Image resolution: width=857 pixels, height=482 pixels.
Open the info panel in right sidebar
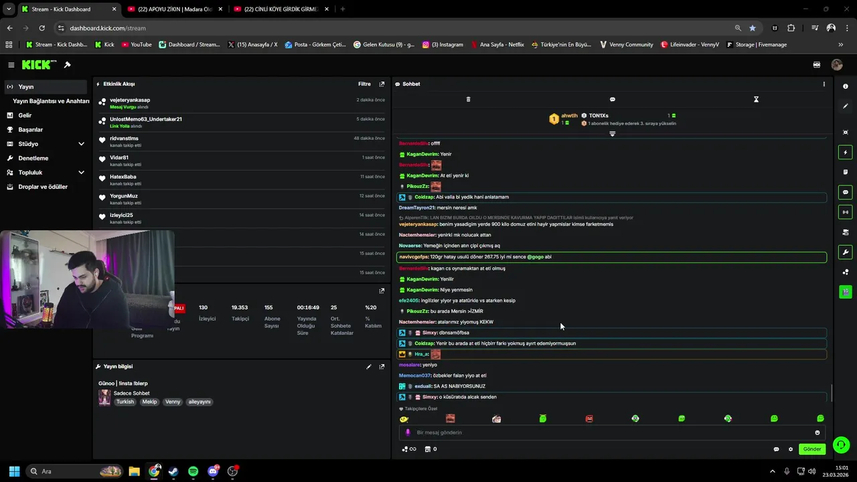coord(845,86)
